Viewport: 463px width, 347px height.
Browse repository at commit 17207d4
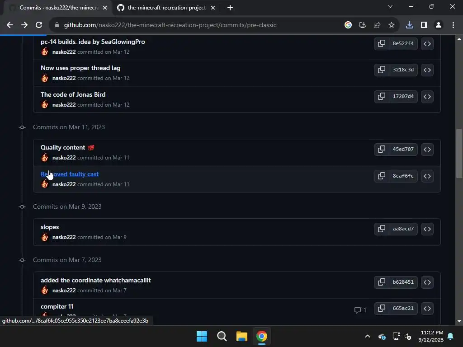[427, 97]
